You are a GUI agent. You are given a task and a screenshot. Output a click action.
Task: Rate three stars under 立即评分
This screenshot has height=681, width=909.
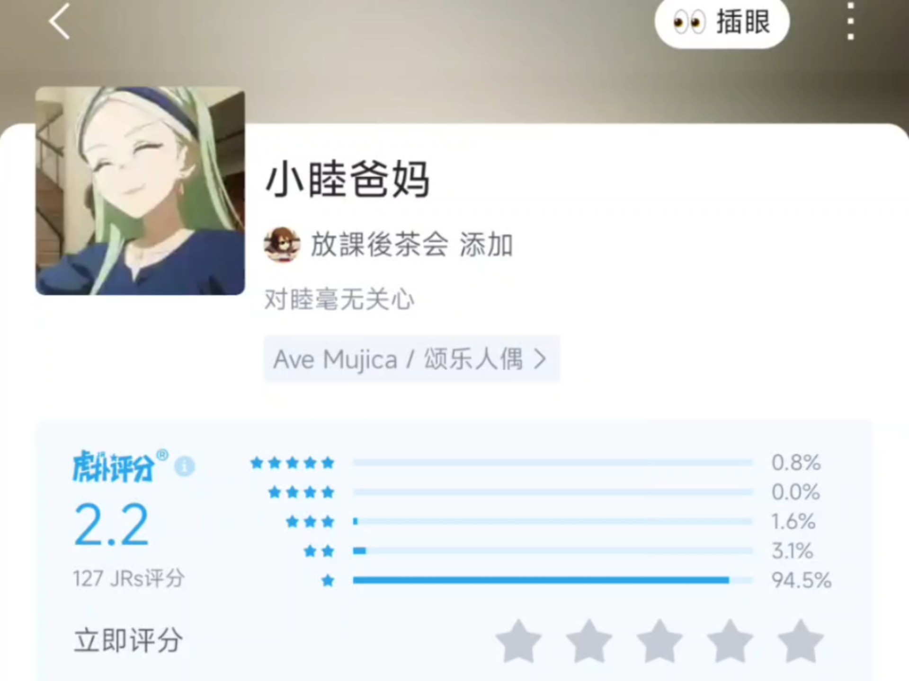click(659, 641)
